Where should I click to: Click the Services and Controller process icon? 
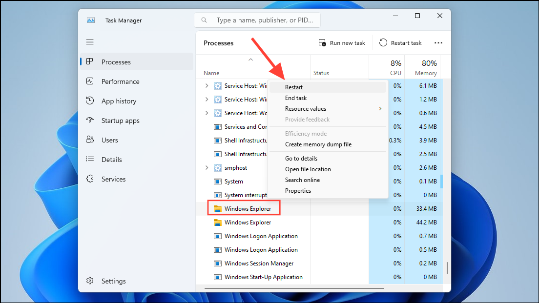[218, 127]
